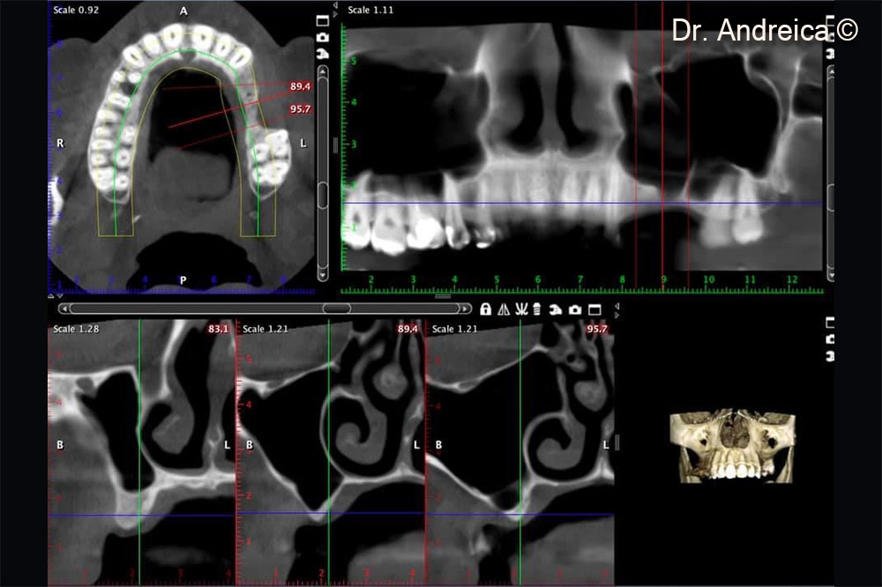Click the expander arrows right of cross-section toolbar
The width and height of the screenshot is (882, 587).
click(617, 308)
